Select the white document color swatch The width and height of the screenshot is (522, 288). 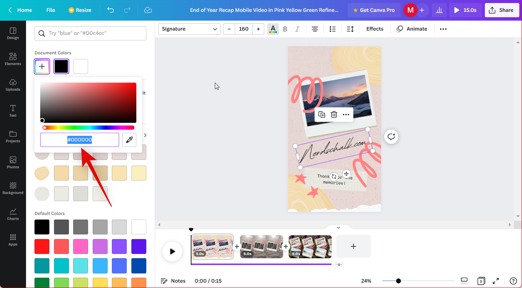coord(81,66)
